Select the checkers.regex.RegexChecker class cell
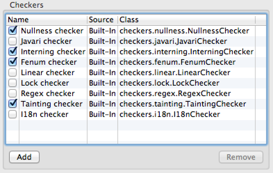 [175, 94]
